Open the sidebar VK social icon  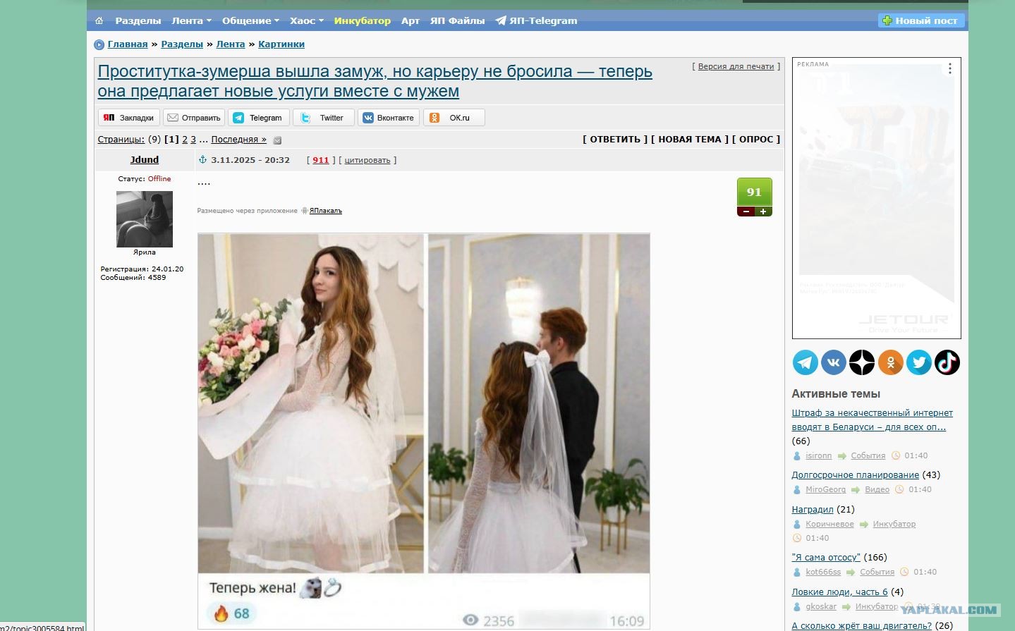[x=834, y=362]
